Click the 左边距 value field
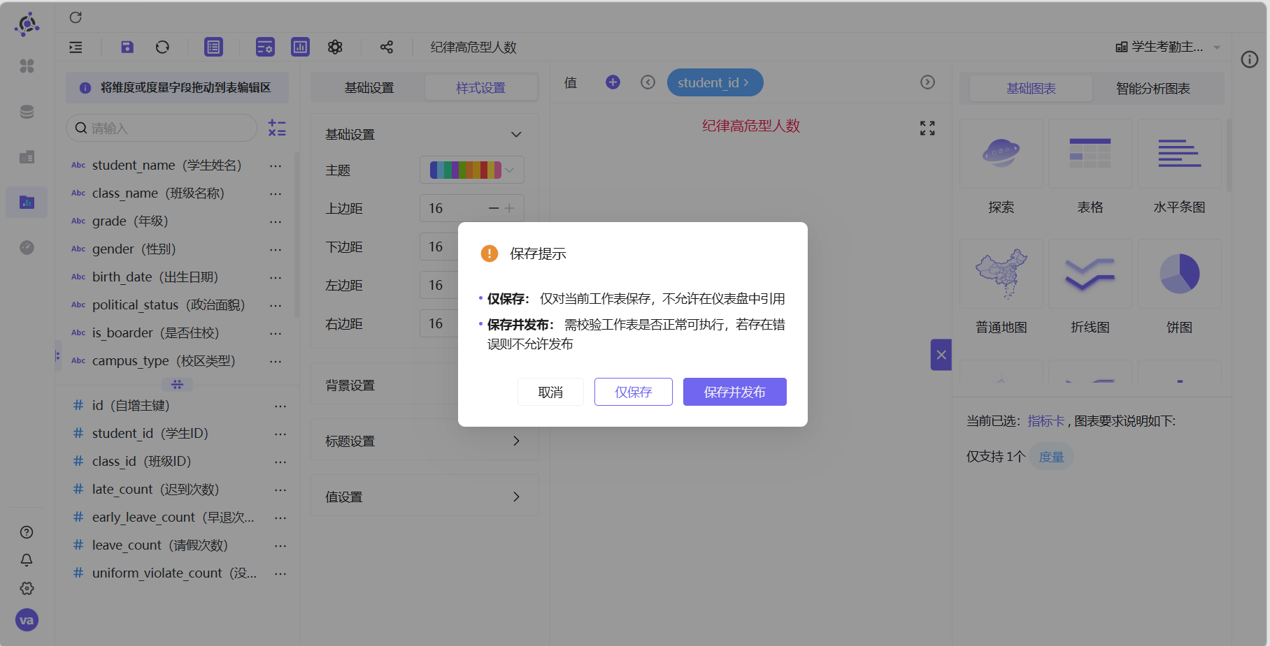 click(x=439, y=285)
